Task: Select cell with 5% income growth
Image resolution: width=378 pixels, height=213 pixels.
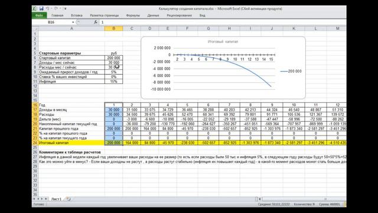Action: coord(113,72)
